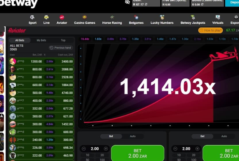Image resolution: width=239 pixels, height=161 pixels.
Task: Refresh the Bonus casino balance
Action: 202,4
